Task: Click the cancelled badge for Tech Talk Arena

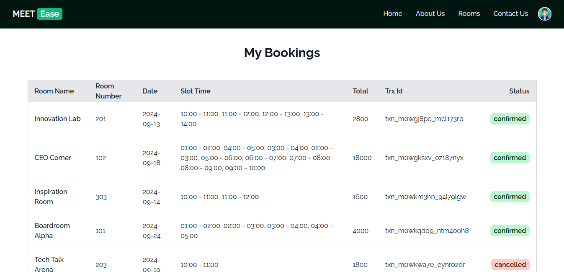Action: click(x=510, y=265)
